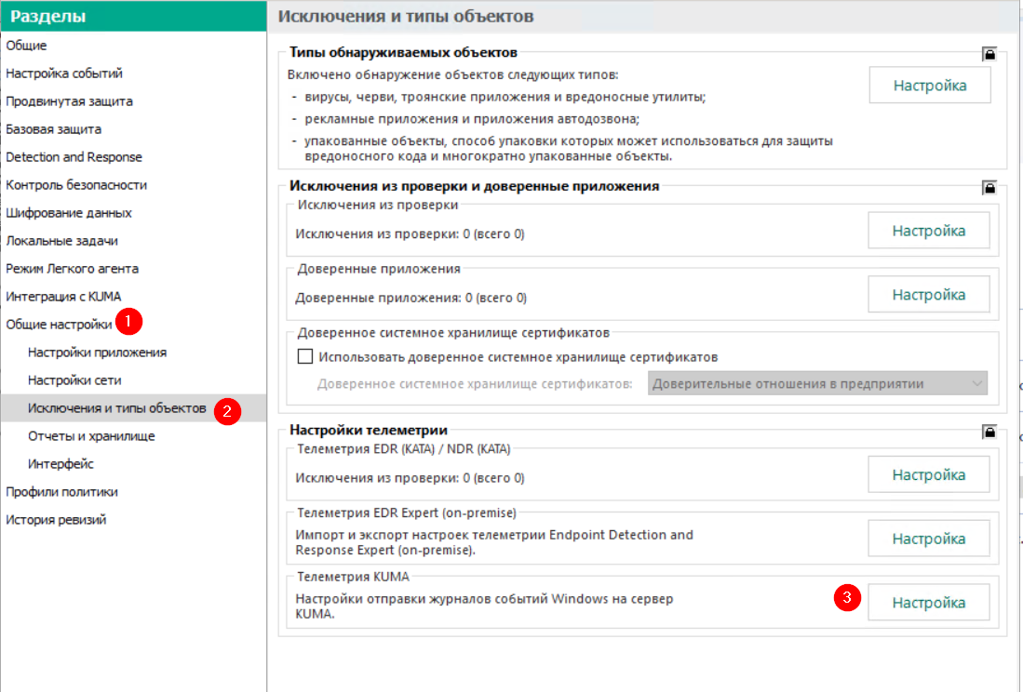Open Настройка for KUMA telemetry
Viewport: 1023px width, 692px height.
point(928,603)
